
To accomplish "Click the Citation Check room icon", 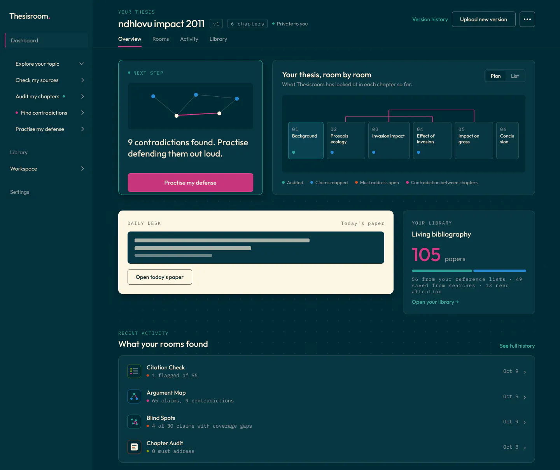I will point(134,371).
